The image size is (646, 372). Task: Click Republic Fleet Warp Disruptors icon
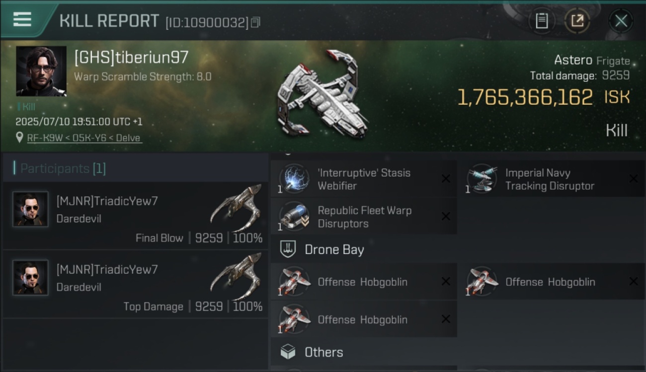[x=294, y=217]
